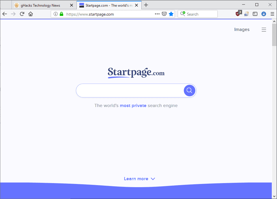Click the address bar URL startpage.com
277x199 pixels.
90,14
